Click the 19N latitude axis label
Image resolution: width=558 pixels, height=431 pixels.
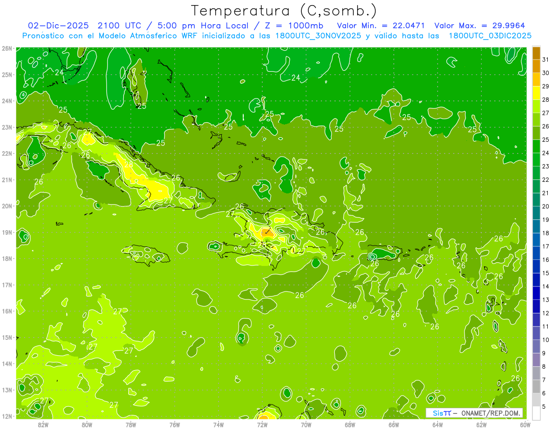7,232
